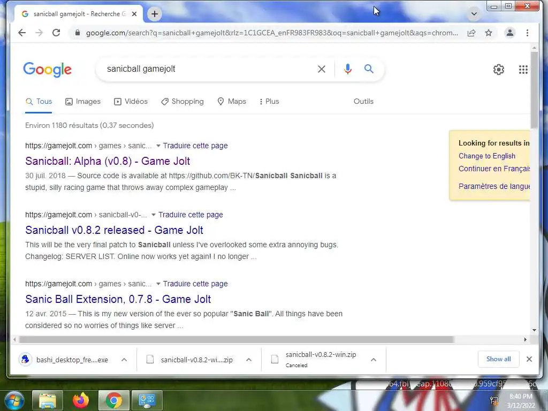Click the vertical scrollbar thumb

click(x=534, y=90)
